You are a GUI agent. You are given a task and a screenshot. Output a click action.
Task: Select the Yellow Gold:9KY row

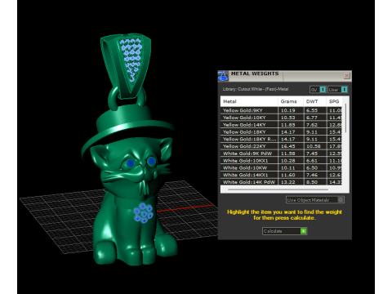tap(281, 110)
